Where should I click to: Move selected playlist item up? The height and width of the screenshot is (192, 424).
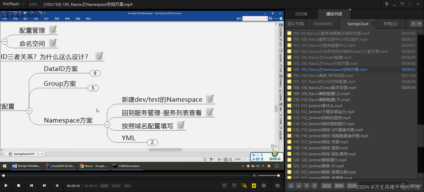pyautogui.click(x=299, y=186)
